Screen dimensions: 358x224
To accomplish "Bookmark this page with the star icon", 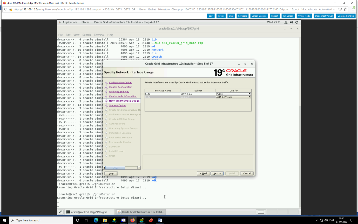I will 345,9.
